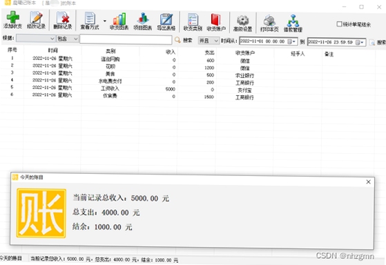386x265 pixels.
Task: Sort by the 时间 column header
Action: click(x=52, y=50)
